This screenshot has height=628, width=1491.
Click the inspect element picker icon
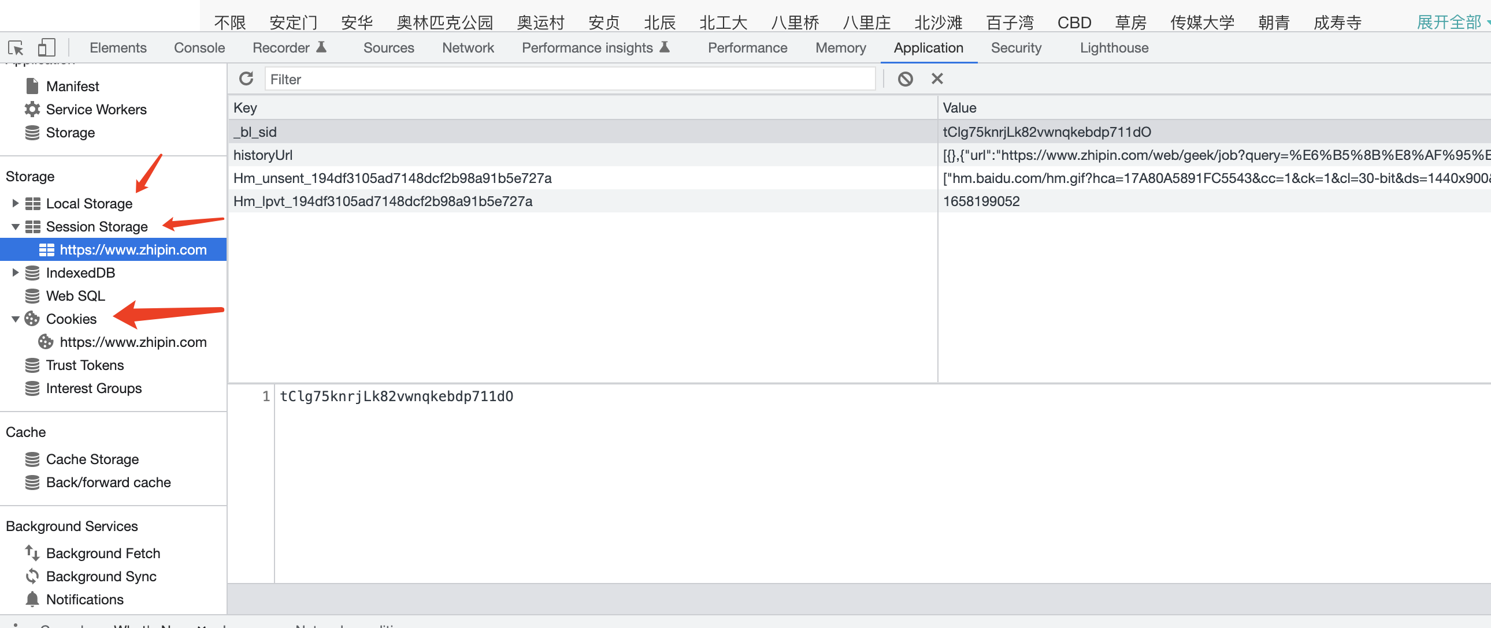click(16, 47)
